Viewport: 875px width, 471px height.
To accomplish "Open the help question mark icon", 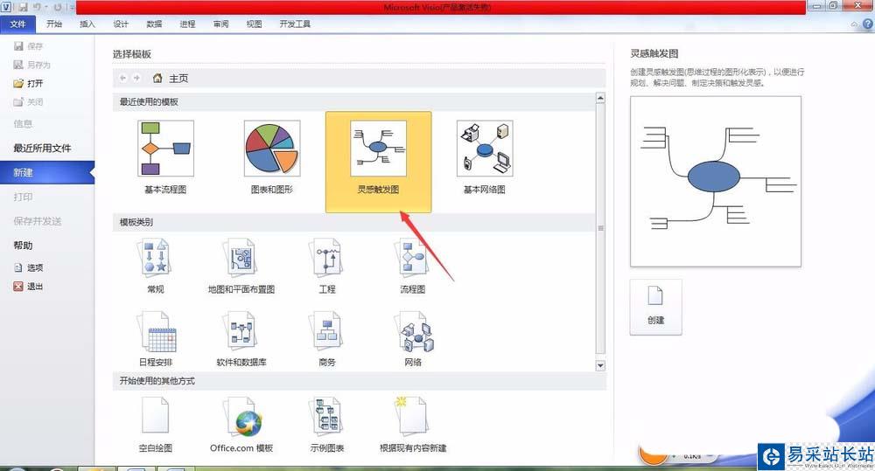I will 868,24.
